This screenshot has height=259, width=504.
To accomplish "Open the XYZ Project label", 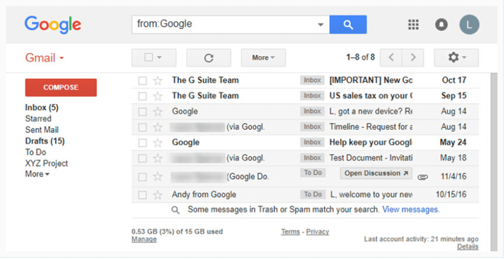I will coord(47,164).
